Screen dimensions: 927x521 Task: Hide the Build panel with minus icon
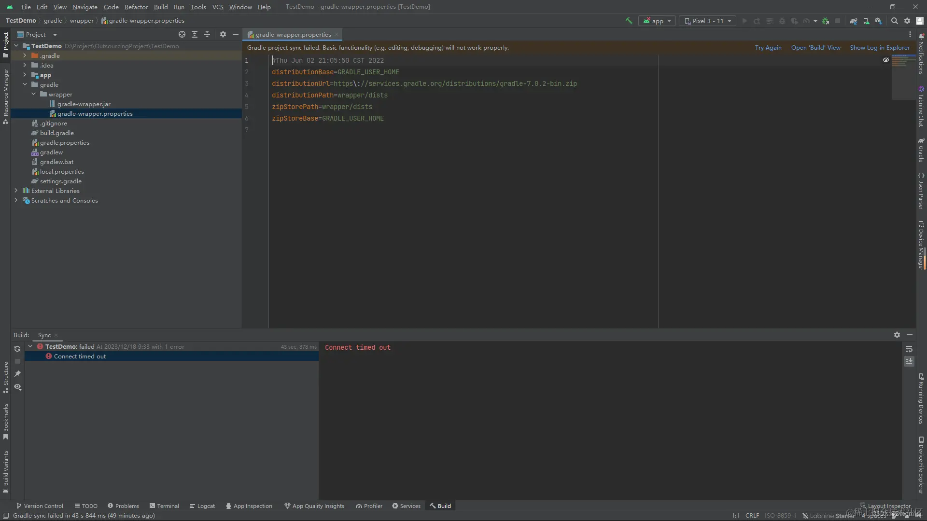click(x=910, y=335)
